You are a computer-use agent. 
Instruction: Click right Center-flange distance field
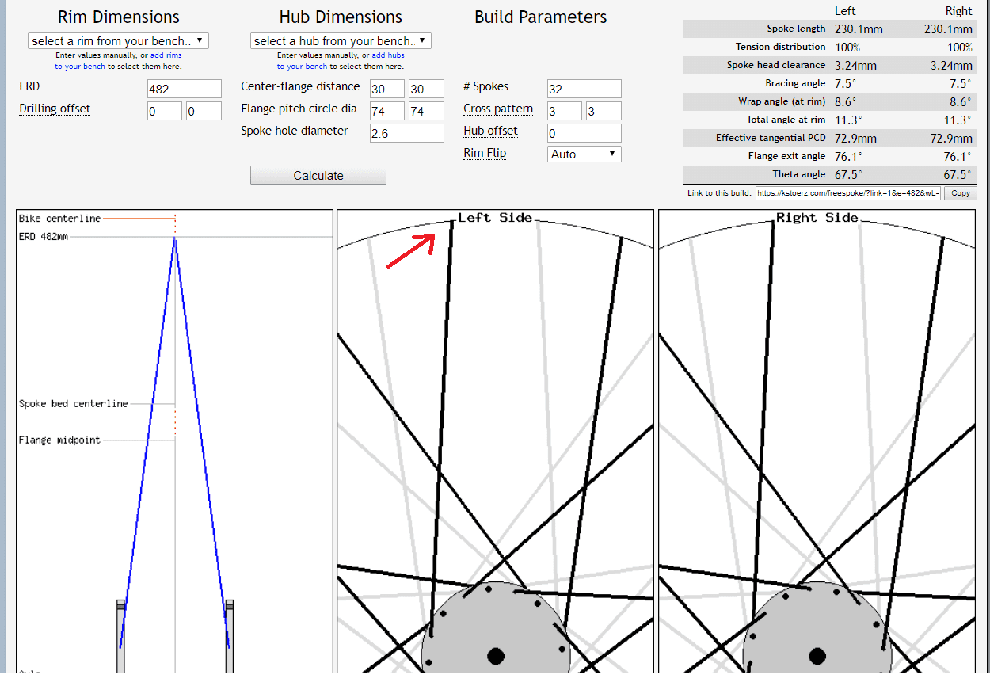tap(426, 89)
